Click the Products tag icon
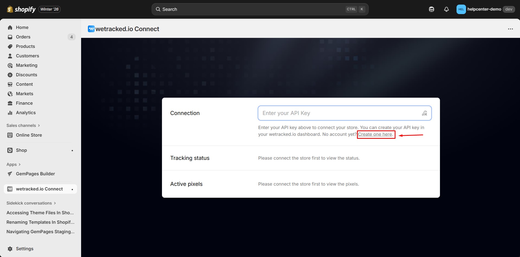 coord(10,47)
